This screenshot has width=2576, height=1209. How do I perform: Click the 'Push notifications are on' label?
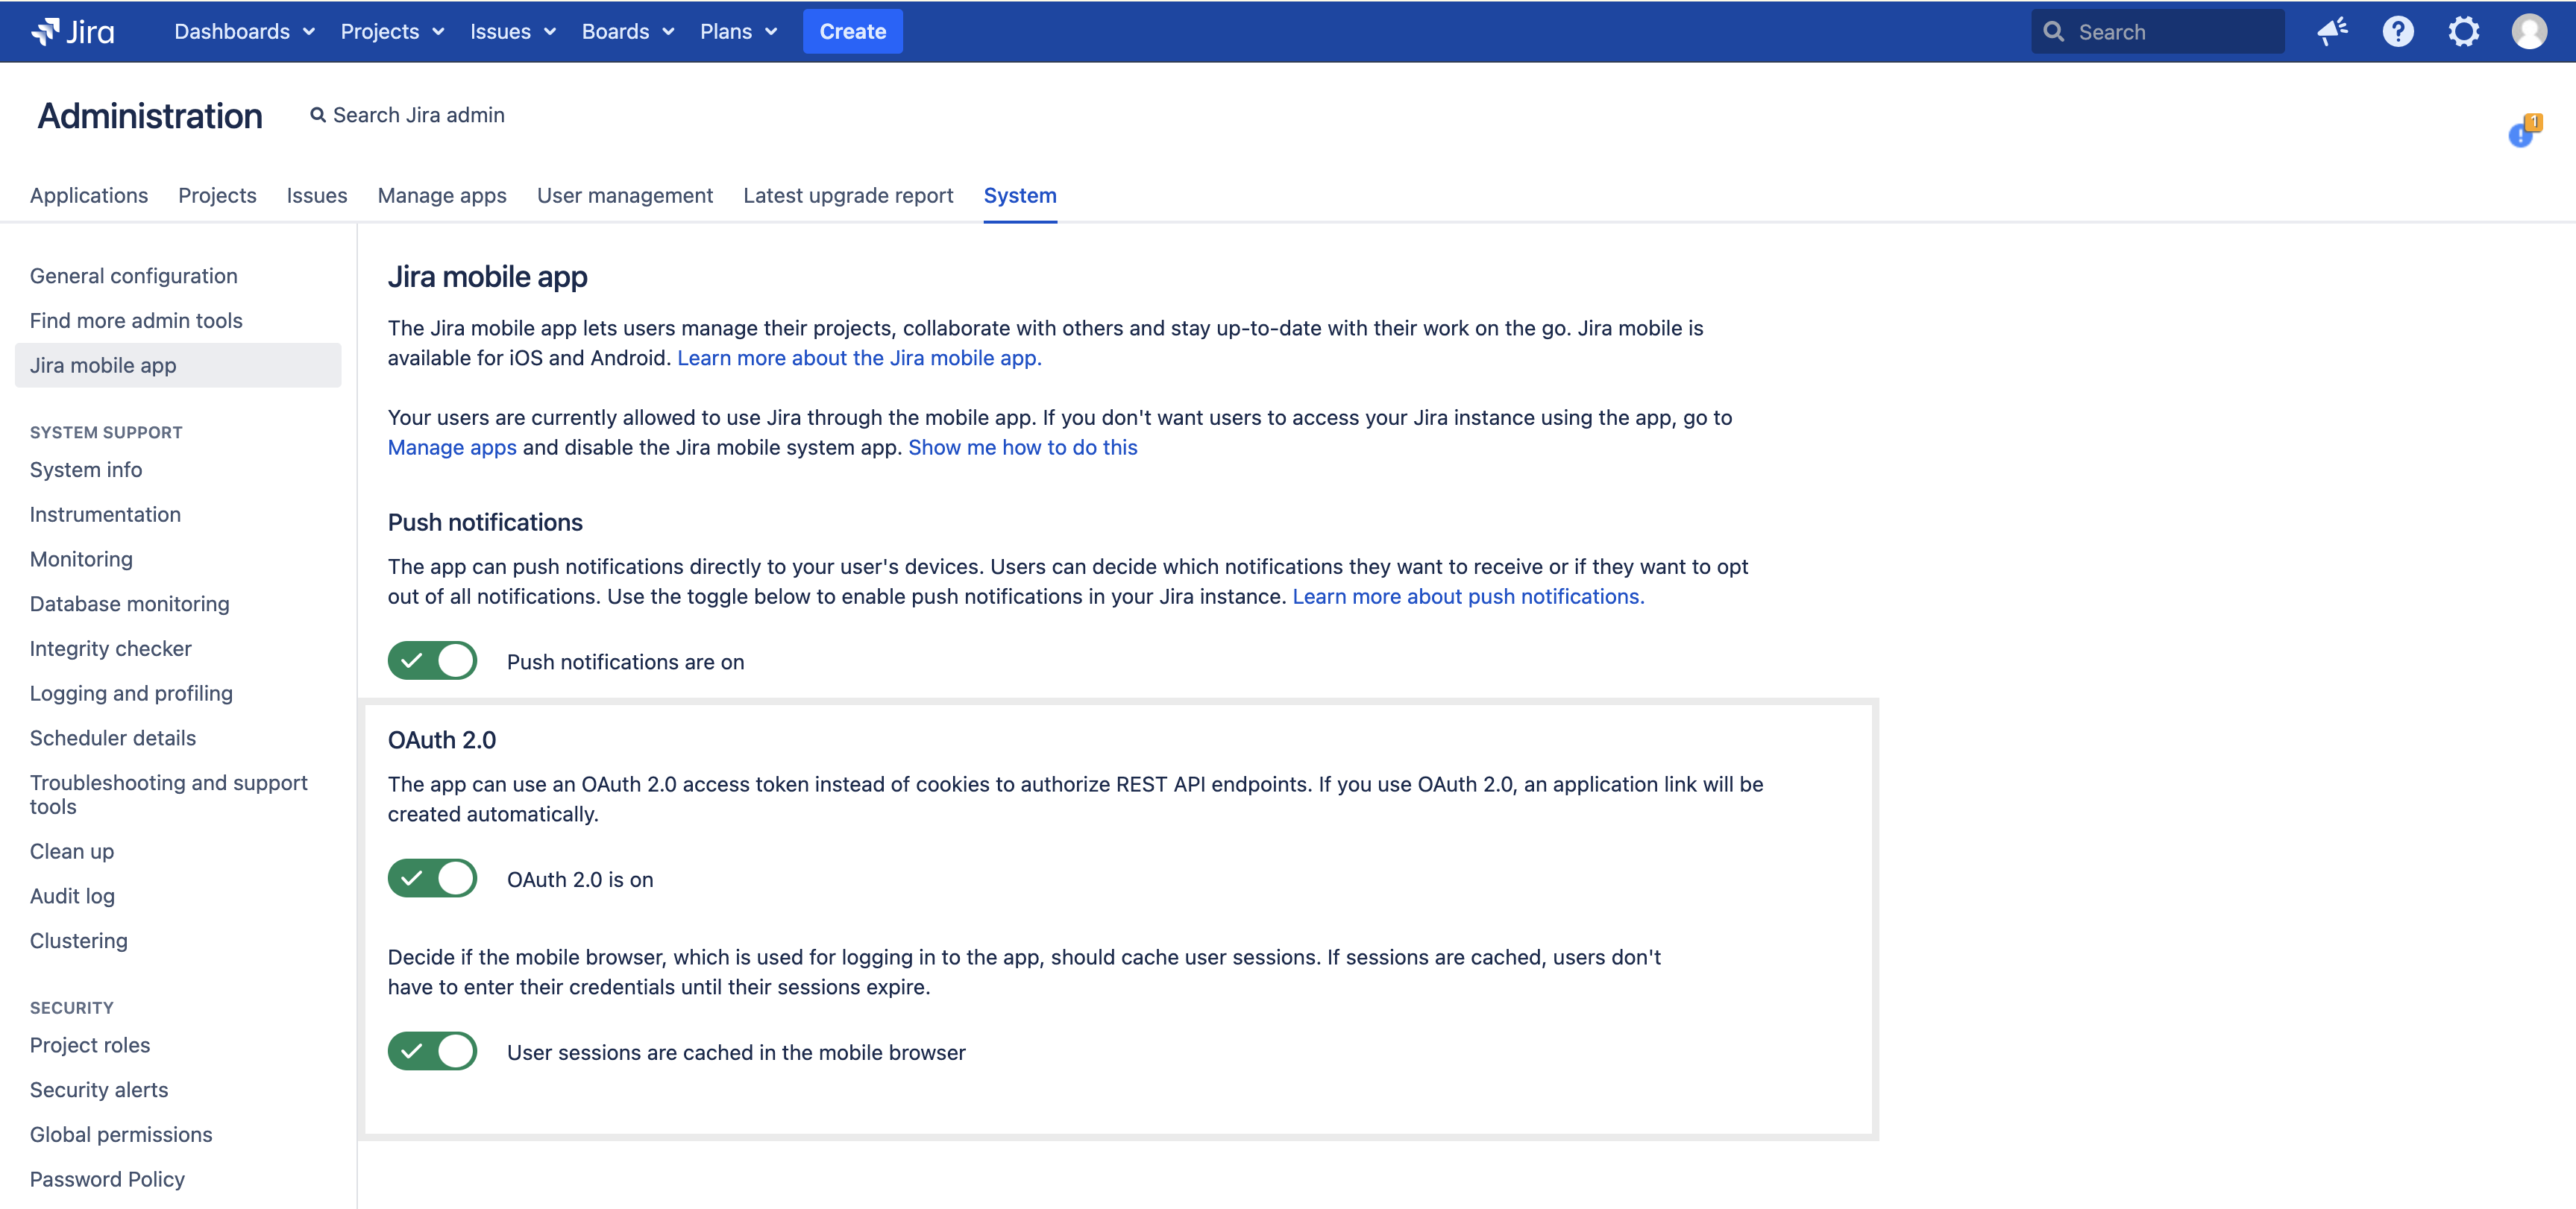(x=625, y=663)
